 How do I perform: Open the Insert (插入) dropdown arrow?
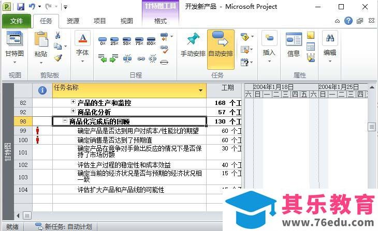(x=269, y=61)
